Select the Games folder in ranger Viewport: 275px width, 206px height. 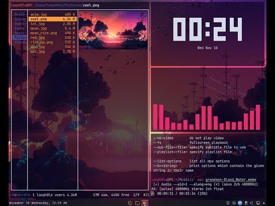(x=19, y=29)
